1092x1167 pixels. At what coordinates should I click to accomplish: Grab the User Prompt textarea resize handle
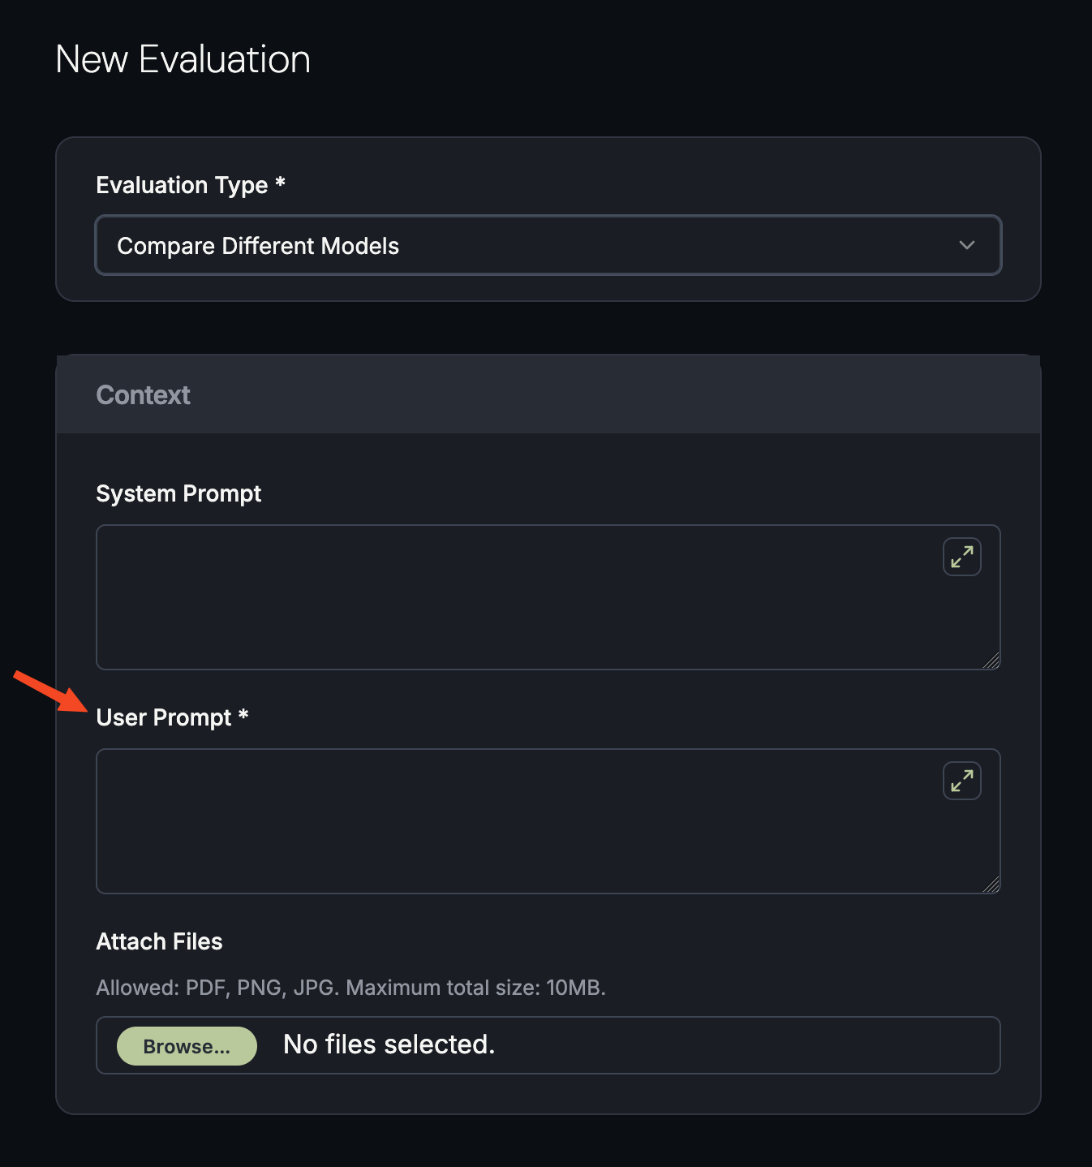click(x=991, y=885)
